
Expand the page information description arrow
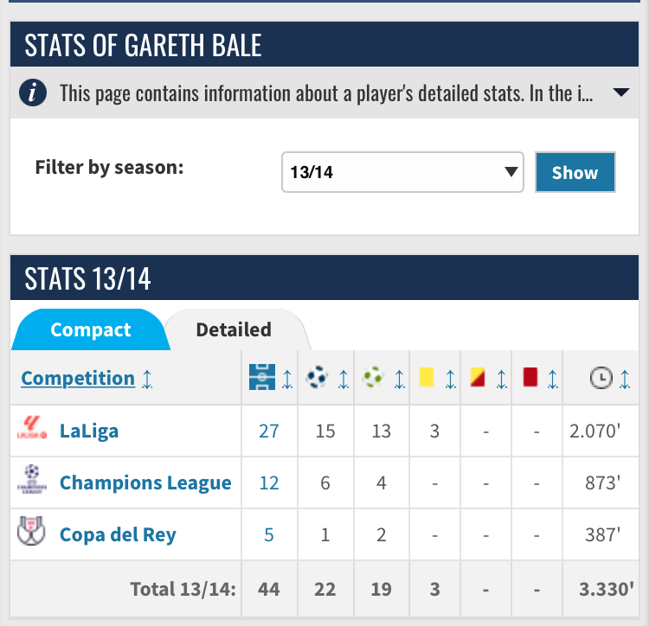pos(620,93)
